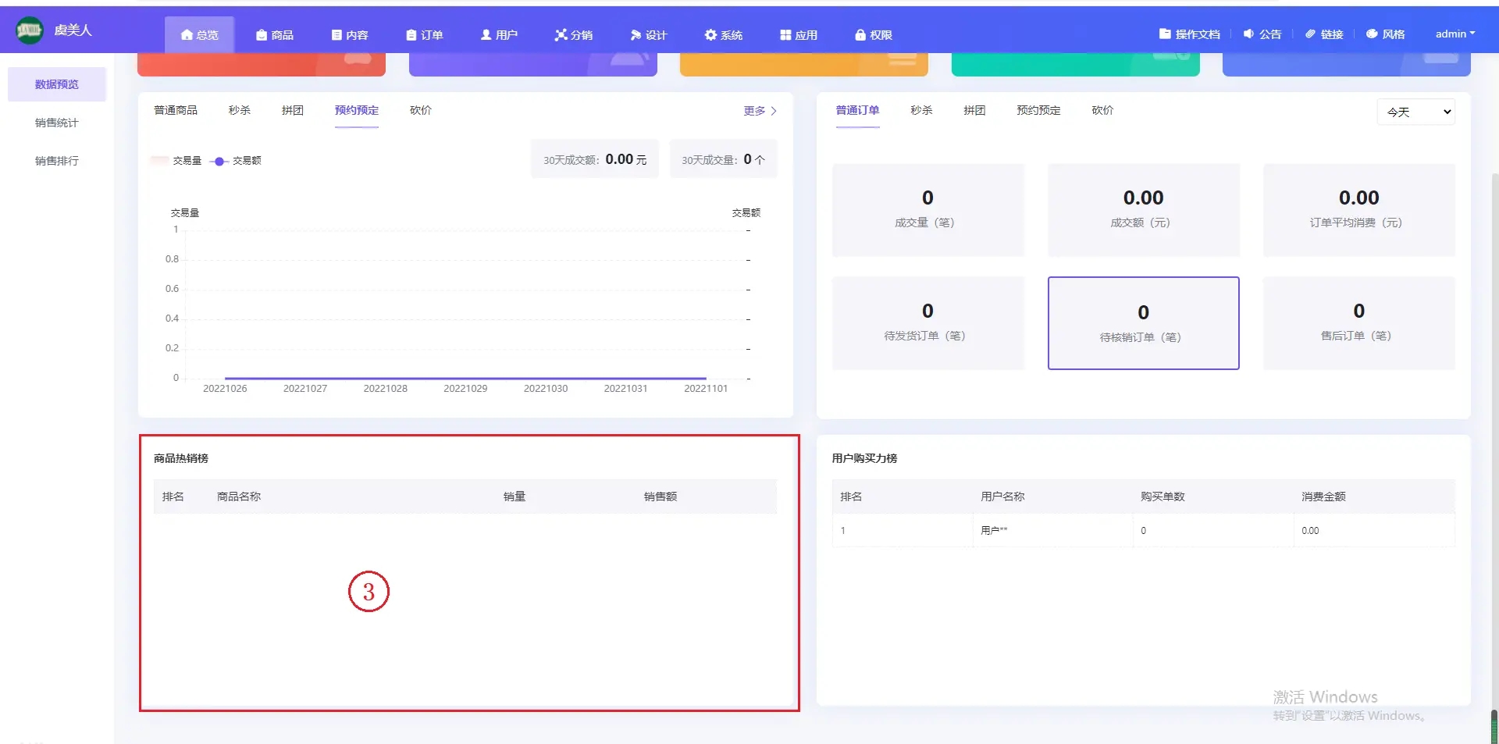Screen dimensions: 1499x744
Task: Select the 拼团 tab in orders panel
Action: tap(974, 110)
